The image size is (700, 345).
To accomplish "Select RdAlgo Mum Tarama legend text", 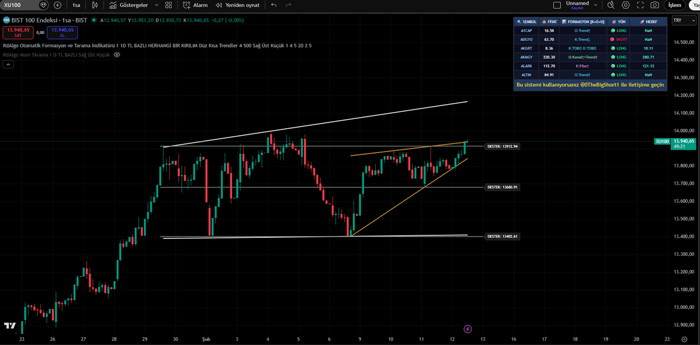I will (57, 54).
